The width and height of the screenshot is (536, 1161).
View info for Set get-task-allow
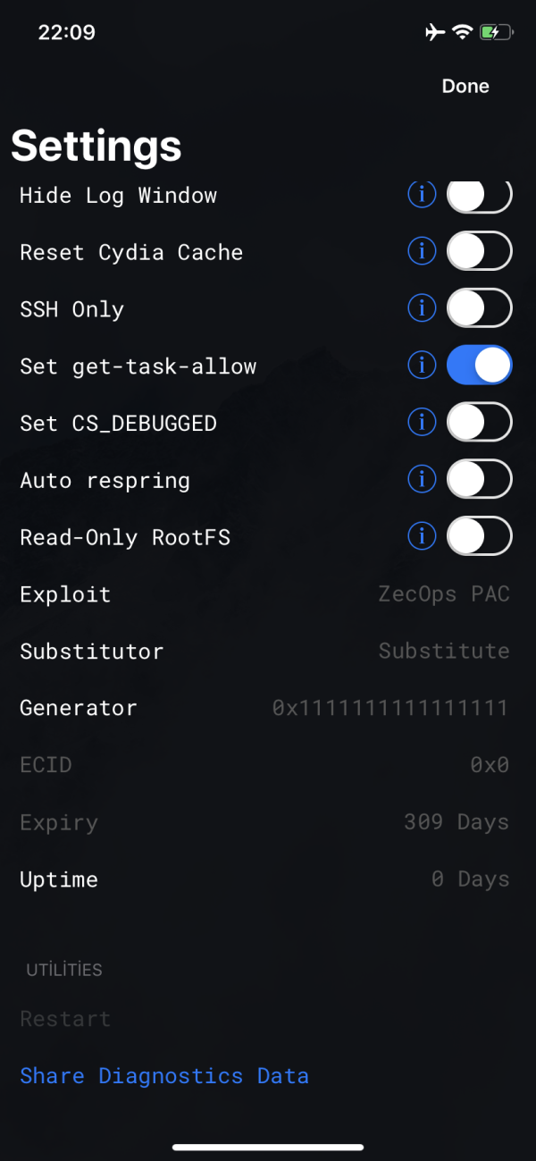coord(422,366)
